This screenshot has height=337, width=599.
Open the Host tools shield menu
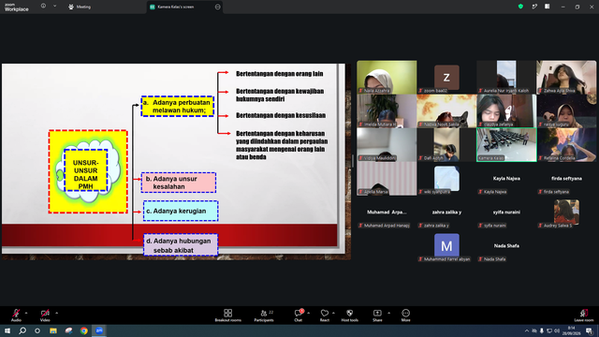click(x=349, y=315)
